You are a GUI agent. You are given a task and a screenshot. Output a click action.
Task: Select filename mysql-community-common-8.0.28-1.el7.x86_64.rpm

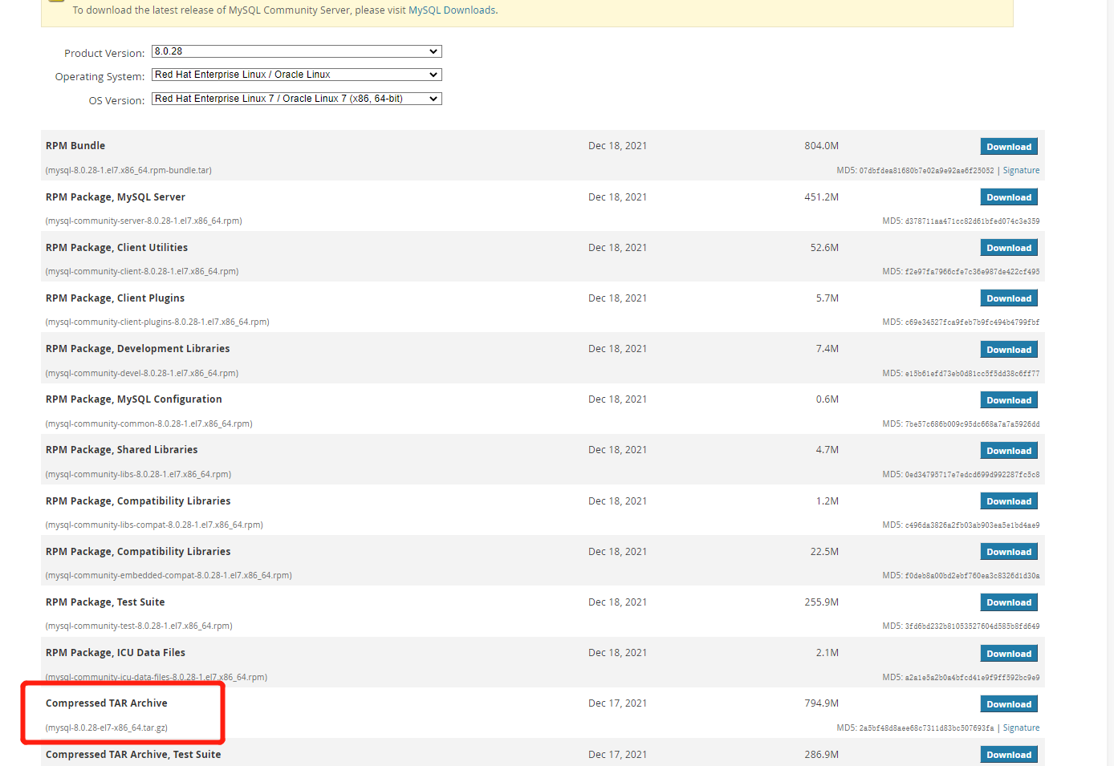tap(149, 424)
